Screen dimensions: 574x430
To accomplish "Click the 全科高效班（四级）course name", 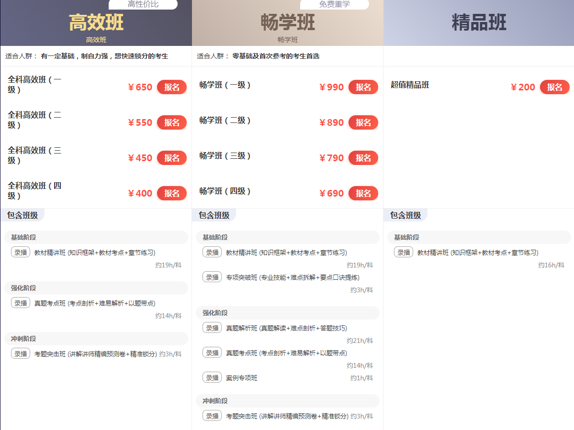I will coord(35,190).
